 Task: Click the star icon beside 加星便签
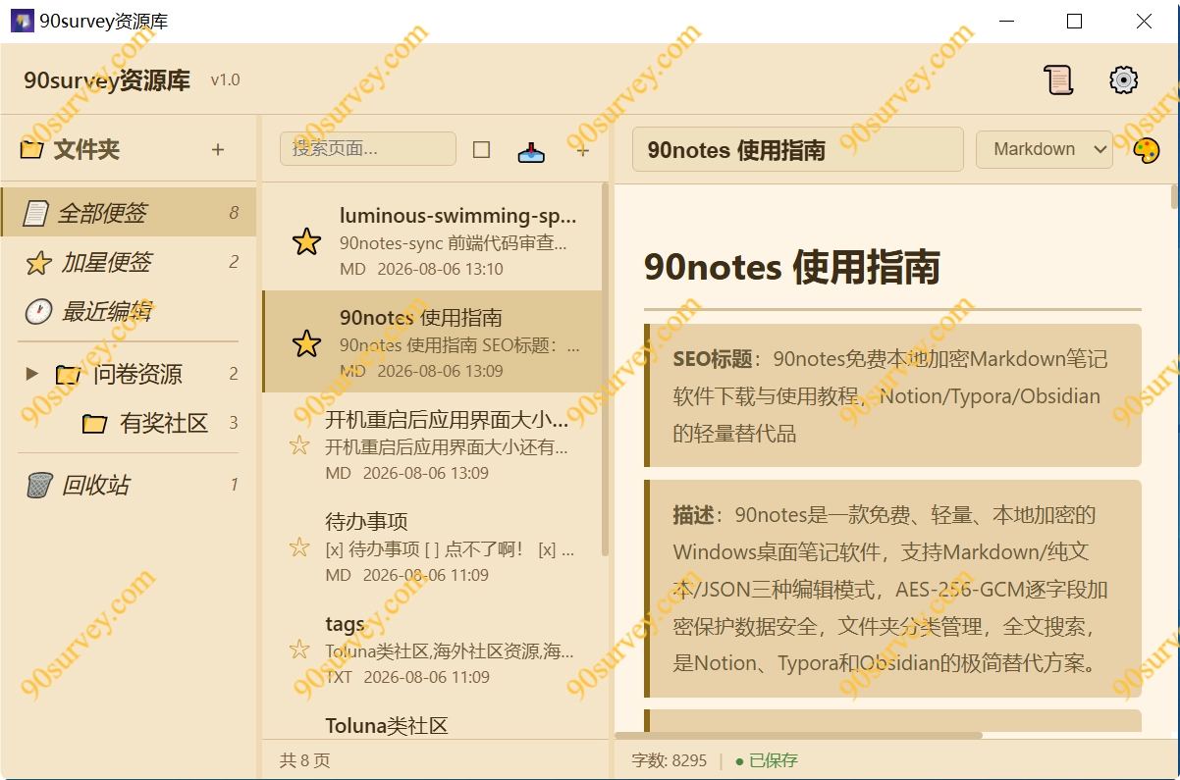coord(38,263)
